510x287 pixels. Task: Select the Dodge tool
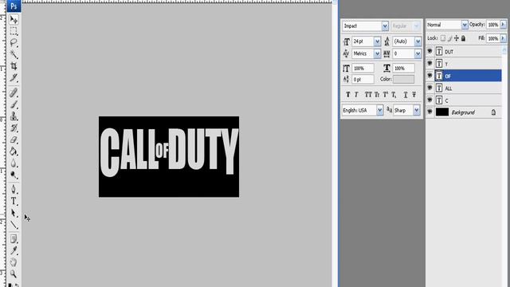click(x=14, y=175)
